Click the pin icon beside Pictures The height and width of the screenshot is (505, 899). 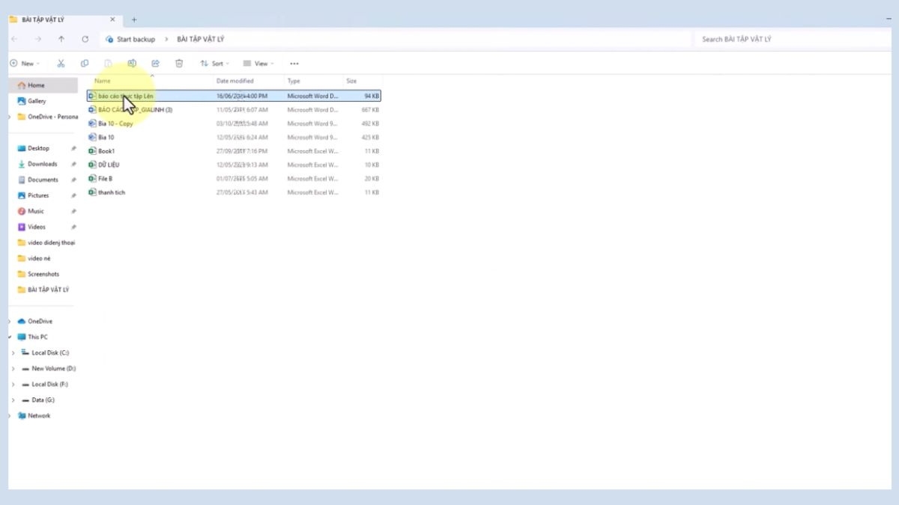point(73,195)
